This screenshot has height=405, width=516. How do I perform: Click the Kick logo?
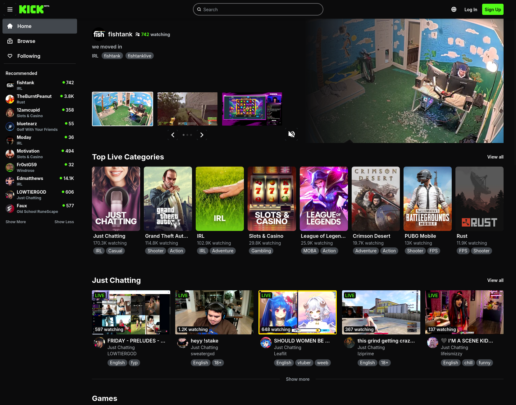click(x=34, y=9)
